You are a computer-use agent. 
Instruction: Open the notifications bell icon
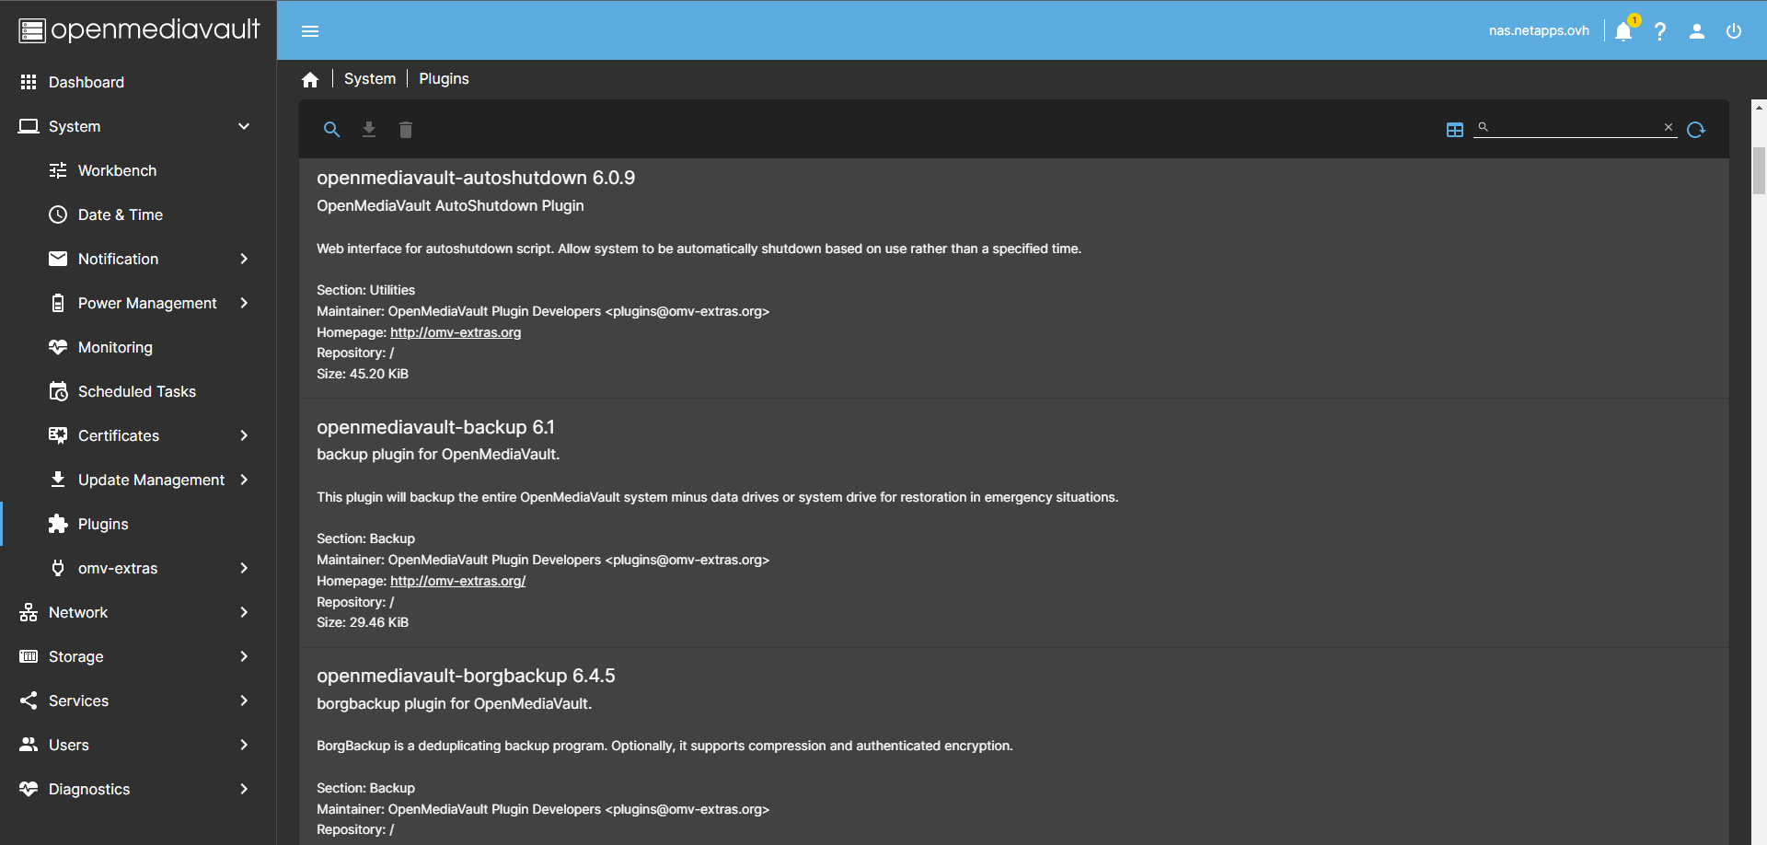point(1623,31)
